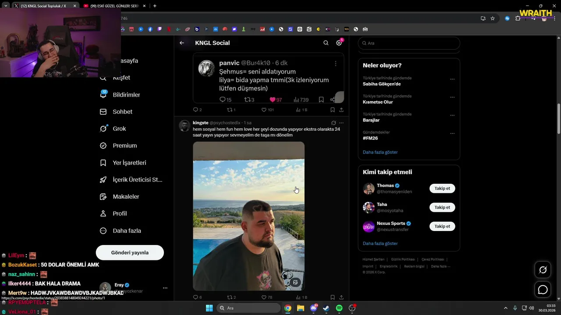Screen dimensions: 561x315
Task: Switch to KNGL Social Topluluk X tab
Action: (x=46, y=6)
